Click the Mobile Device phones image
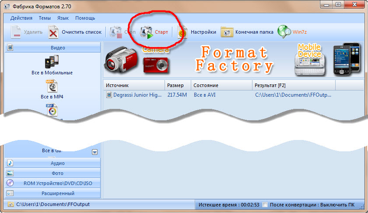Screen dimensions: 368x213 click(347, 59)
